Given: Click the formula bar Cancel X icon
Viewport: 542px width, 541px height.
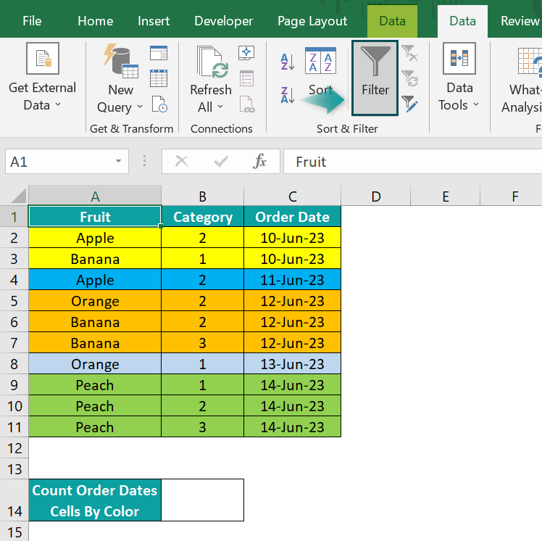Looking at the screenshot, I should pos(181,161).
